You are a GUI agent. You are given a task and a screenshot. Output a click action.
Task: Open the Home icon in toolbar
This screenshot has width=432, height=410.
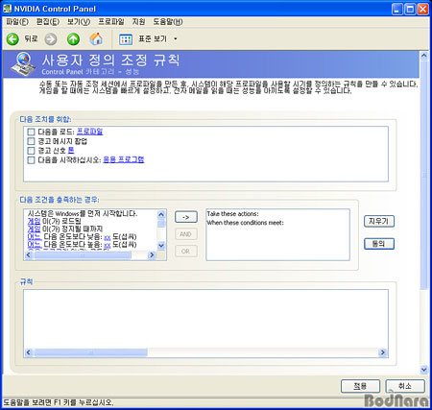[96, 38]
